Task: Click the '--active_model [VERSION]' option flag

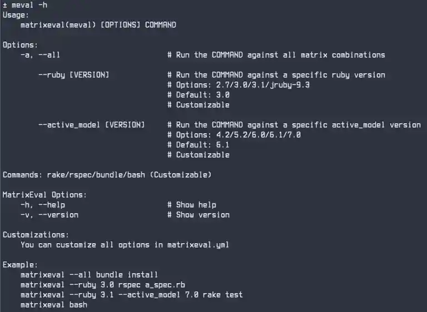Action: (x=91, y=125)
